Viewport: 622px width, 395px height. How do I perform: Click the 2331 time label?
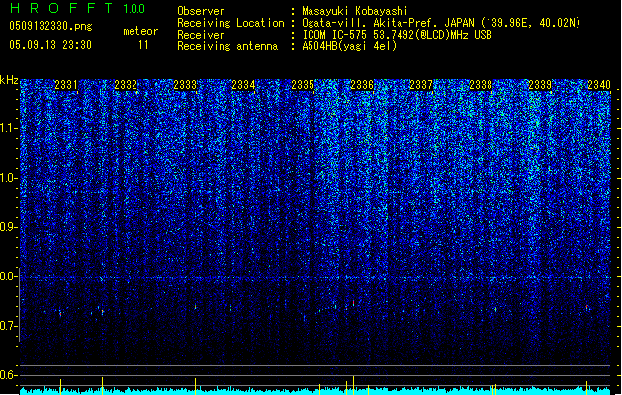point(66,84)
